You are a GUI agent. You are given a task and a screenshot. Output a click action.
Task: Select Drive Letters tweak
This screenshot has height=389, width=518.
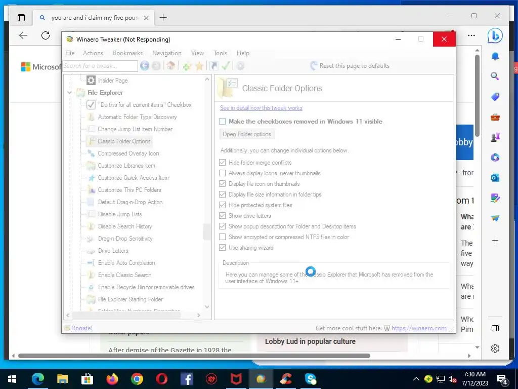click(x=113, y=251)
